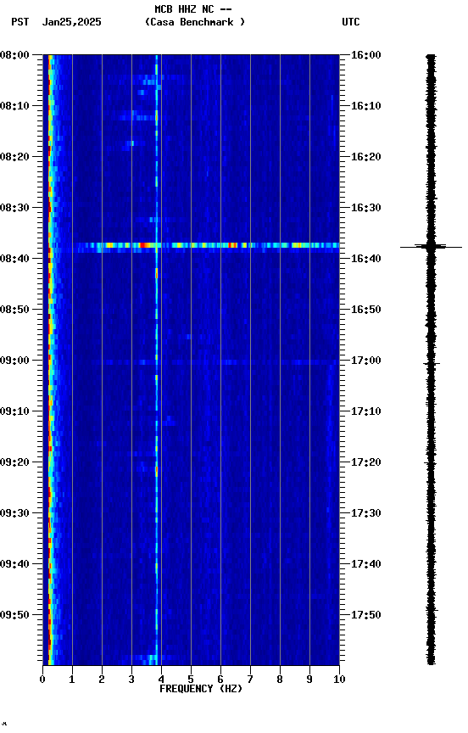Click the '09:50' PST time label

[14, 615]
